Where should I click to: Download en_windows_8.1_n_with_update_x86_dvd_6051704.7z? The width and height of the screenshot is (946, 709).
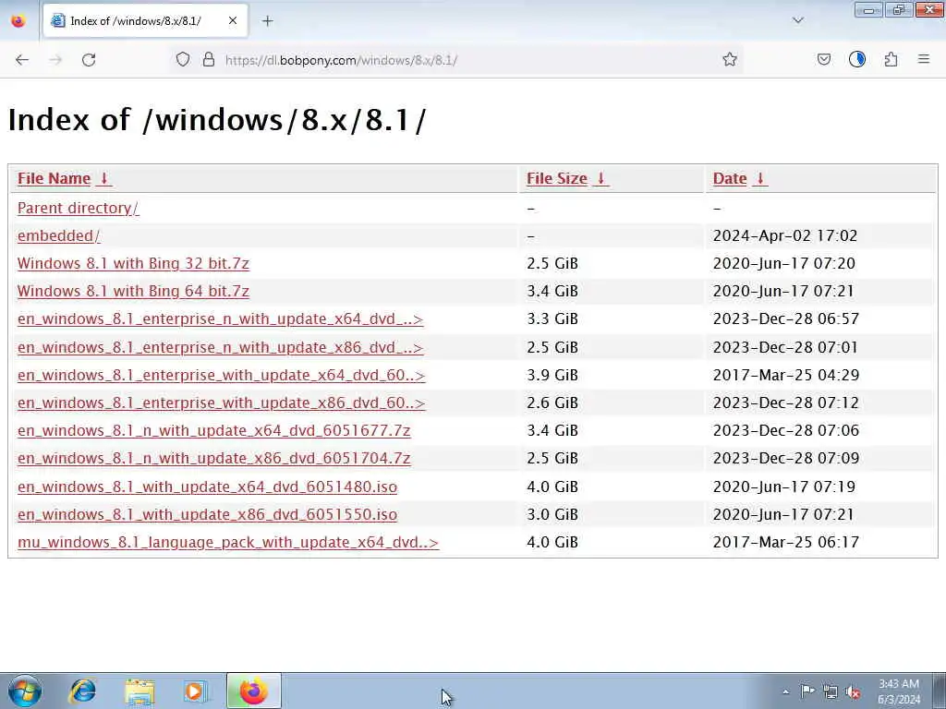pyautogui.click(x=214, y=458)
